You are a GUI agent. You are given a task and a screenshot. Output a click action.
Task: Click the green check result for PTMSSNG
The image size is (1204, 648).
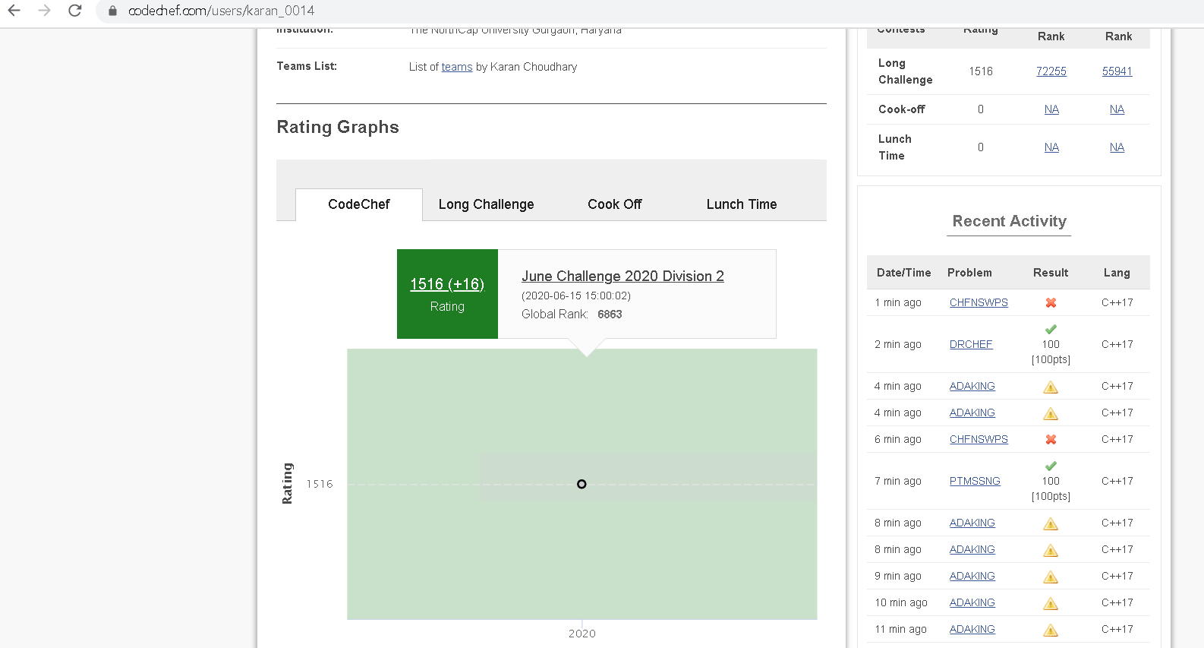click(x=1051, y=466)
